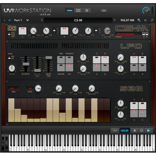This screenshot has height=156, width=156.
Task: Select the SINE LFO waveform button
Action: coord(61,60)
